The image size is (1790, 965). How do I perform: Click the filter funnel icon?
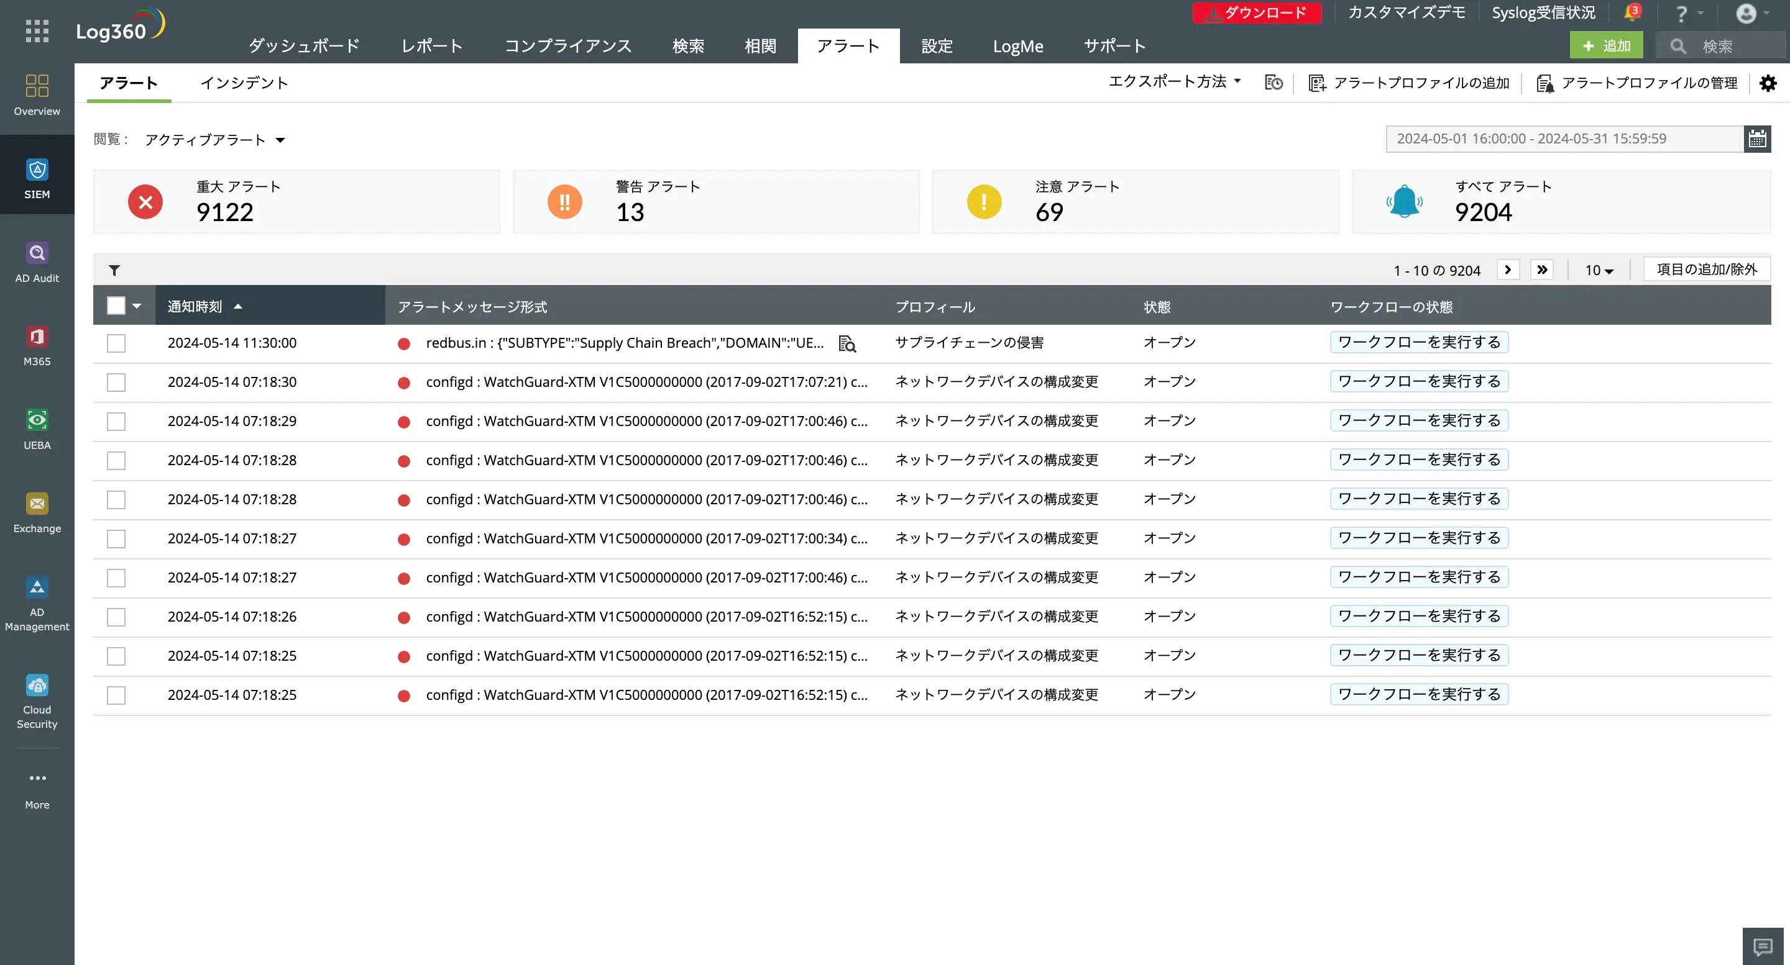114,270
